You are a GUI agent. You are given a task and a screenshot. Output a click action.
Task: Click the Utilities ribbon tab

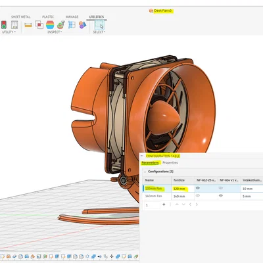[x=97, y=17]
